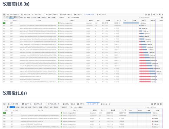The image size is (169, 129).
Task: Open the ストレージ tab in the lower panel
Action: (x=105, y=104)
